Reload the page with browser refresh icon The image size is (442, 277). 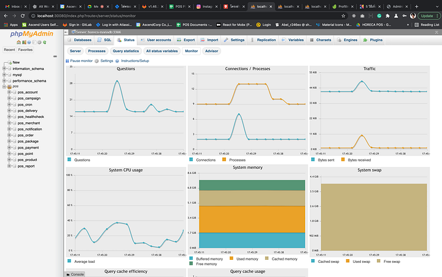click(x=23, y=16)
